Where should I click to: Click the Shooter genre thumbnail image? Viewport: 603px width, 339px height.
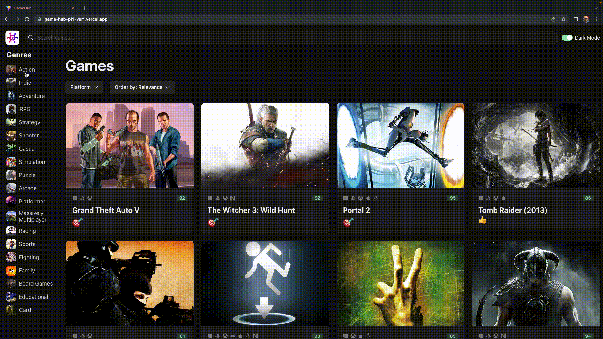(x=11, y=136)
